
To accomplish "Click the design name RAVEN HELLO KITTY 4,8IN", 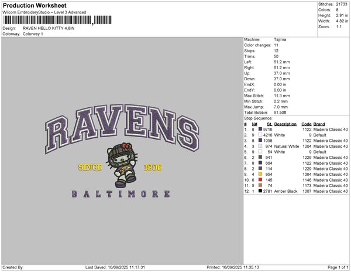I will [49, 29].
